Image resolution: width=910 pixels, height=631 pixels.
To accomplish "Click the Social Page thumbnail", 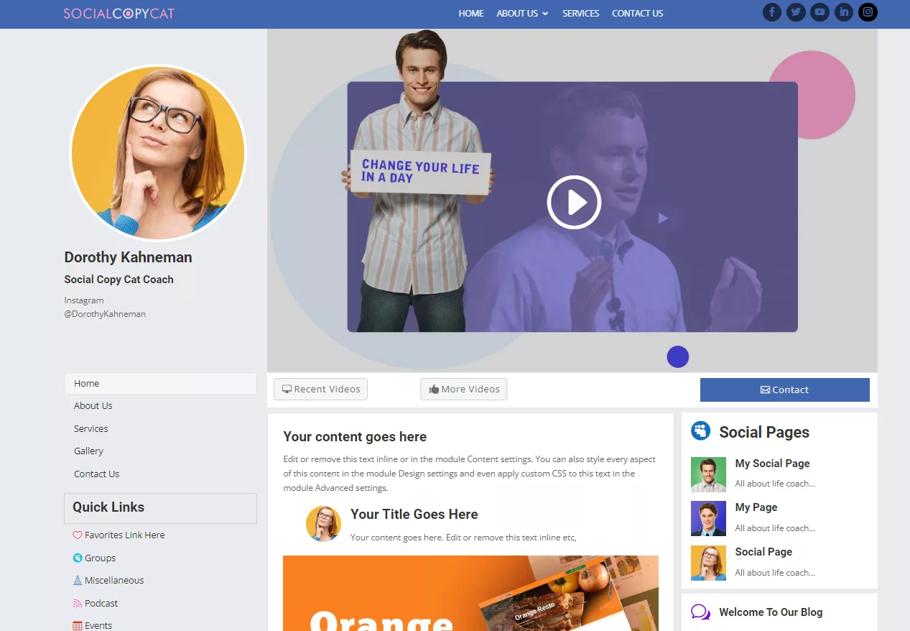I will coord(708,563).
